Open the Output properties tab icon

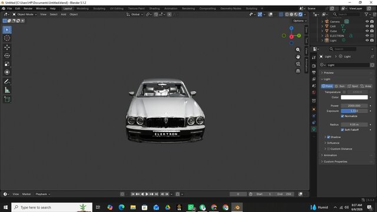[314, 72]
